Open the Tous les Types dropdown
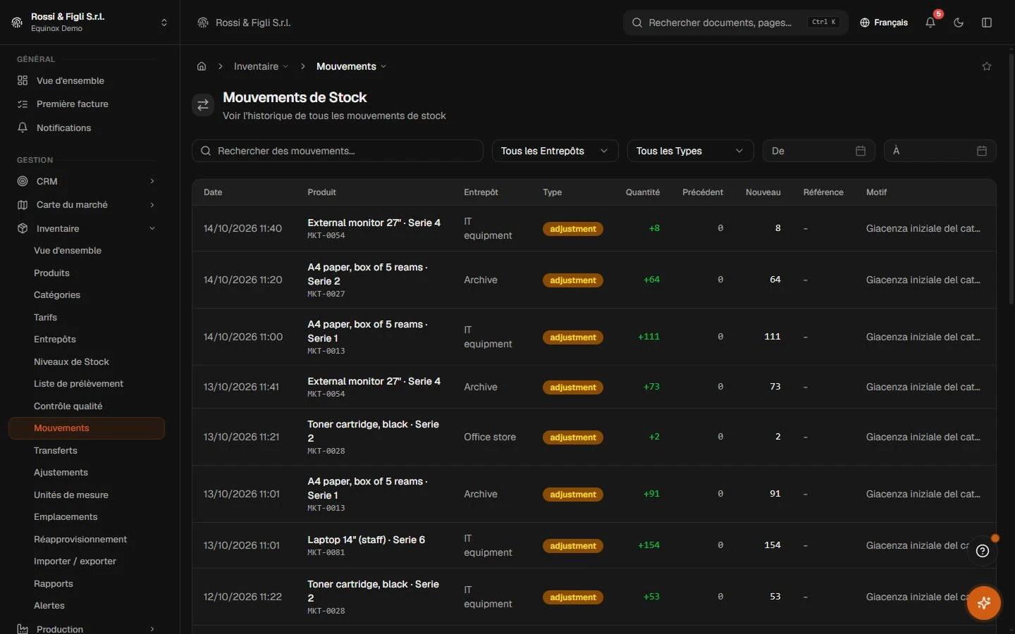 [x=691, y=151]
